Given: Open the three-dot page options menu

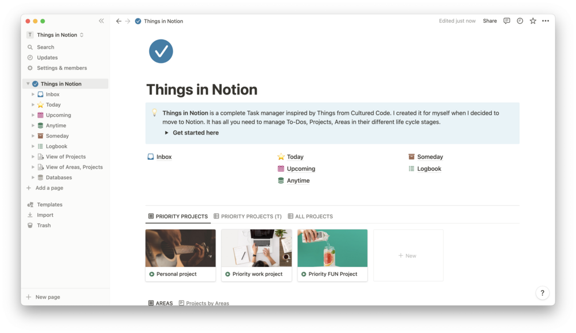Looking at the screenshot, I should tap(546, 21).
